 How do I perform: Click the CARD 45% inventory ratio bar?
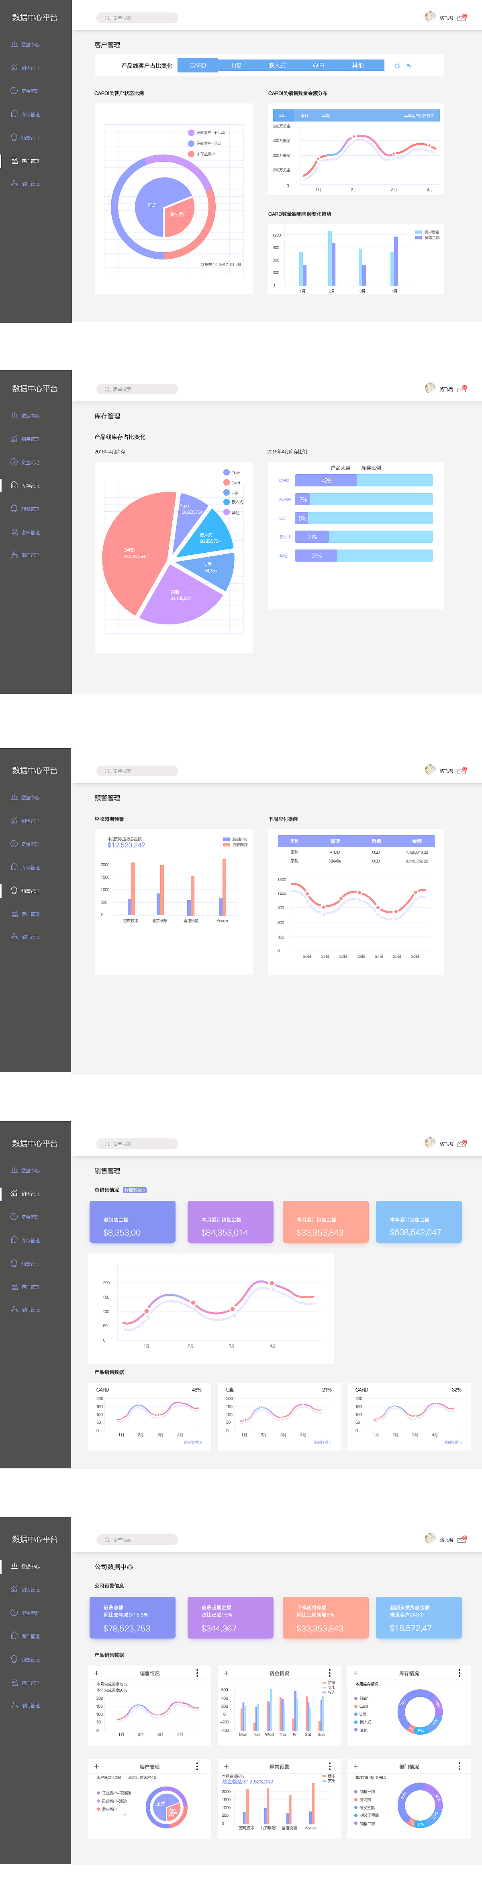point(364,481)
